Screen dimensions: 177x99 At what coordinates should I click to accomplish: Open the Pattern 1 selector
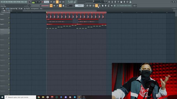(x=79, y=5)
